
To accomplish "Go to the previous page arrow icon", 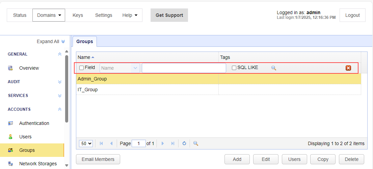I will pyautogui.click(x=111, y=143).
